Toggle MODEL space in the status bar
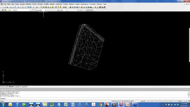The height and width of the screenshot is (107, 190). point(180,101)
